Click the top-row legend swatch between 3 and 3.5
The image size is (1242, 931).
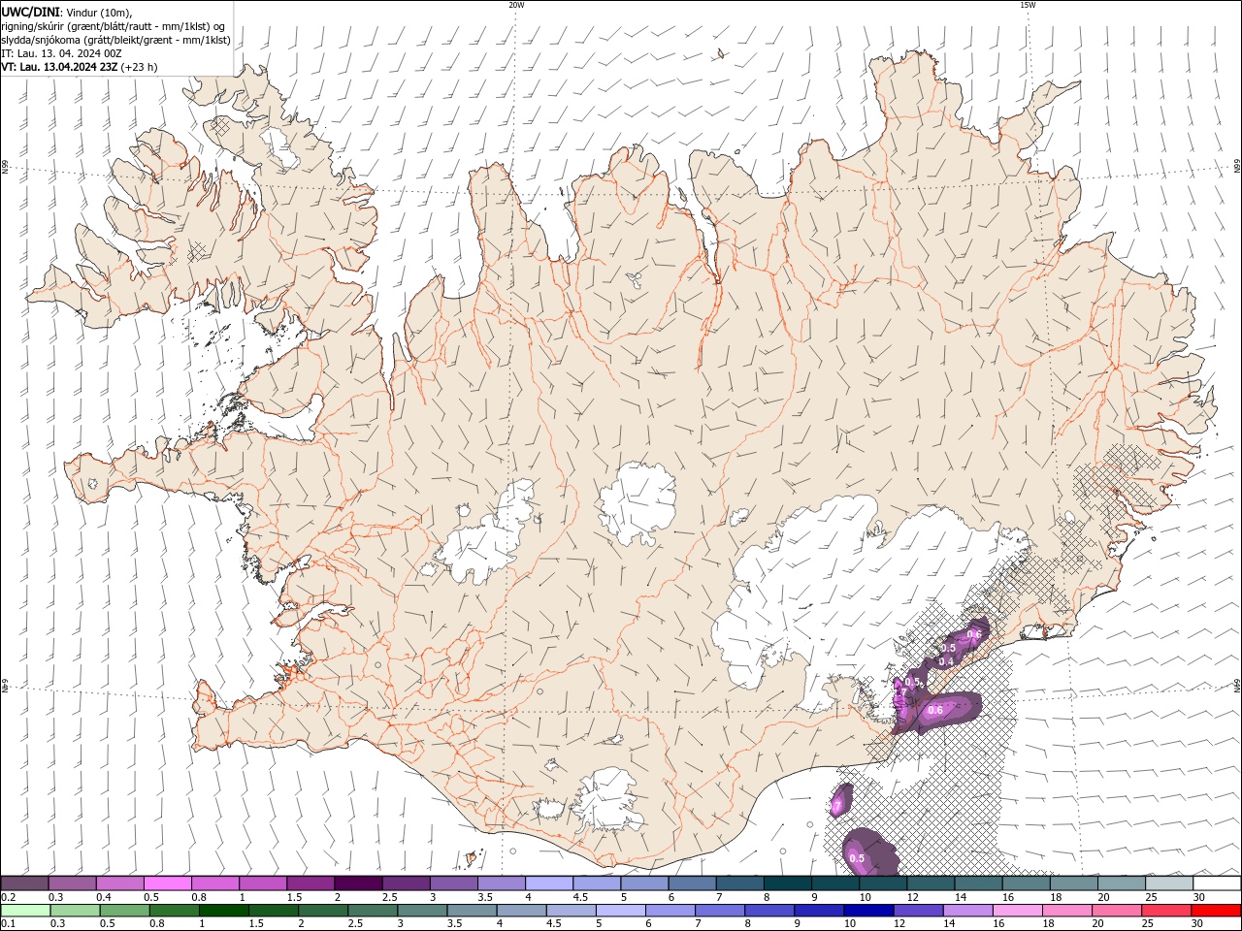453,883
